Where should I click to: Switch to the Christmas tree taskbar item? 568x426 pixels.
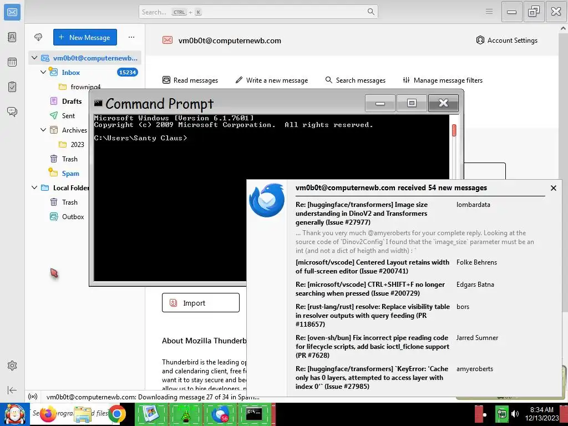coord(185,414)
